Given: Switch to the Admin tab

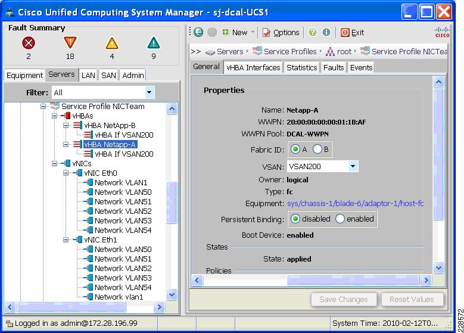Looking at the screenshot, I should [133, 76].
